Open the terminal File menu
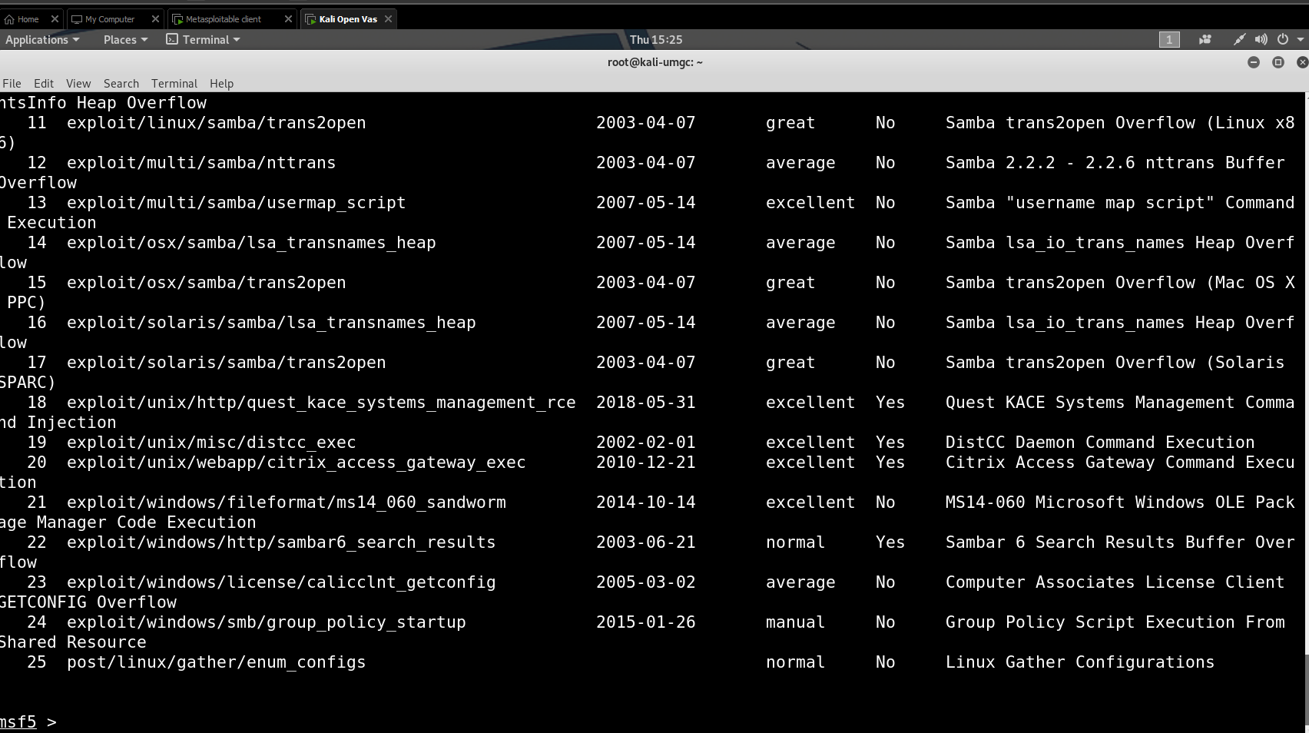 [x=12, y=84]
